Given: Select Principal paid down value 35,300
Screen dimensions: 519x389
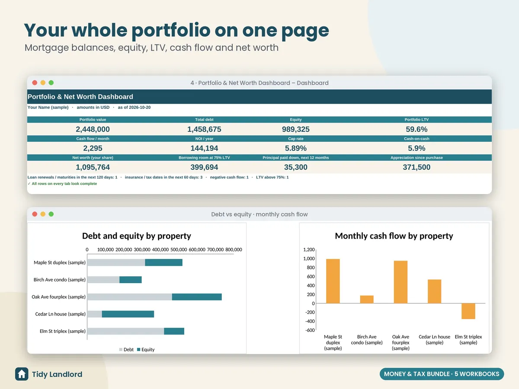Looking at the screenshot, I should click(x=296, y=167).
